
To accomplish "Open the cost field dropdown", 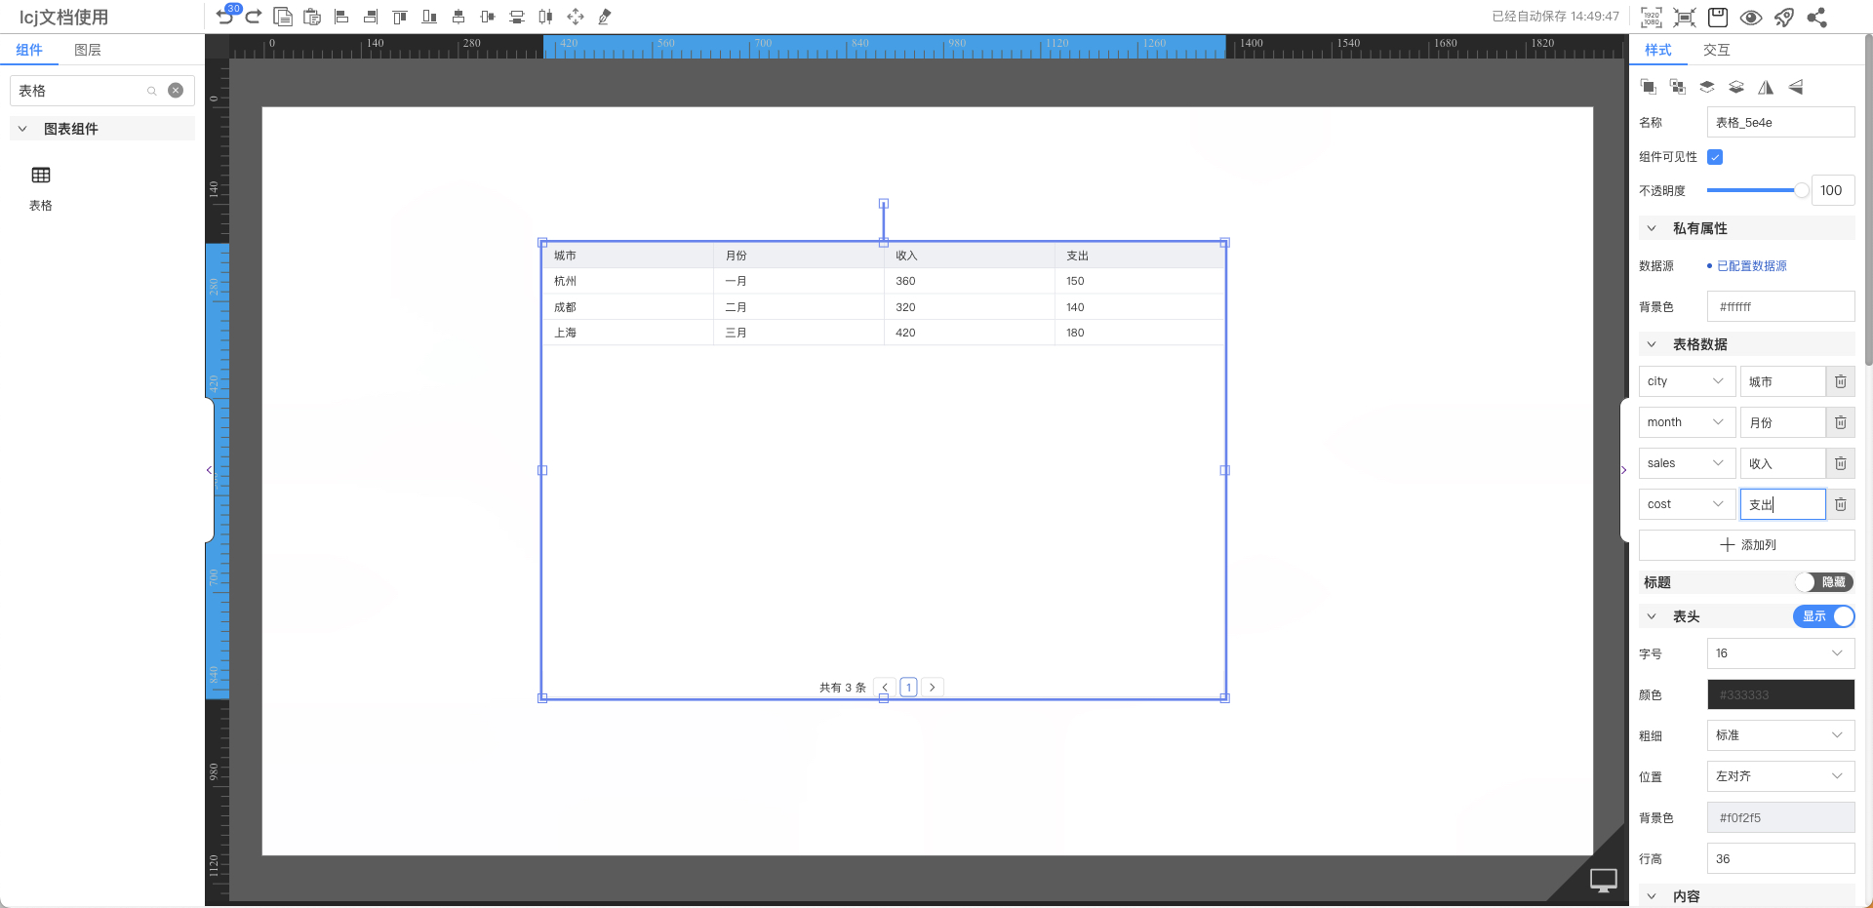I will [1688, 504].
